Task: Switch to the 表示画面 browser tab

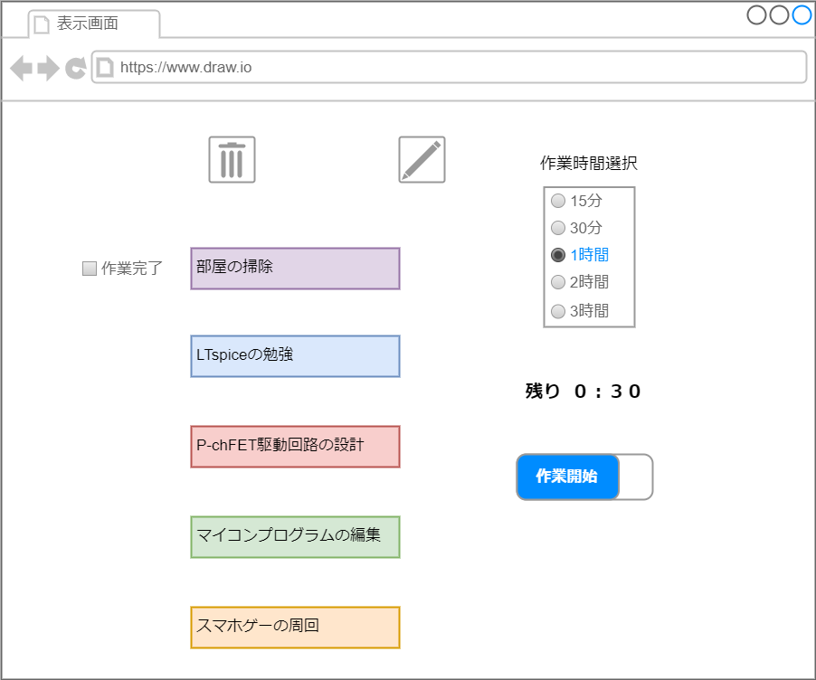Action: (94, 24)
